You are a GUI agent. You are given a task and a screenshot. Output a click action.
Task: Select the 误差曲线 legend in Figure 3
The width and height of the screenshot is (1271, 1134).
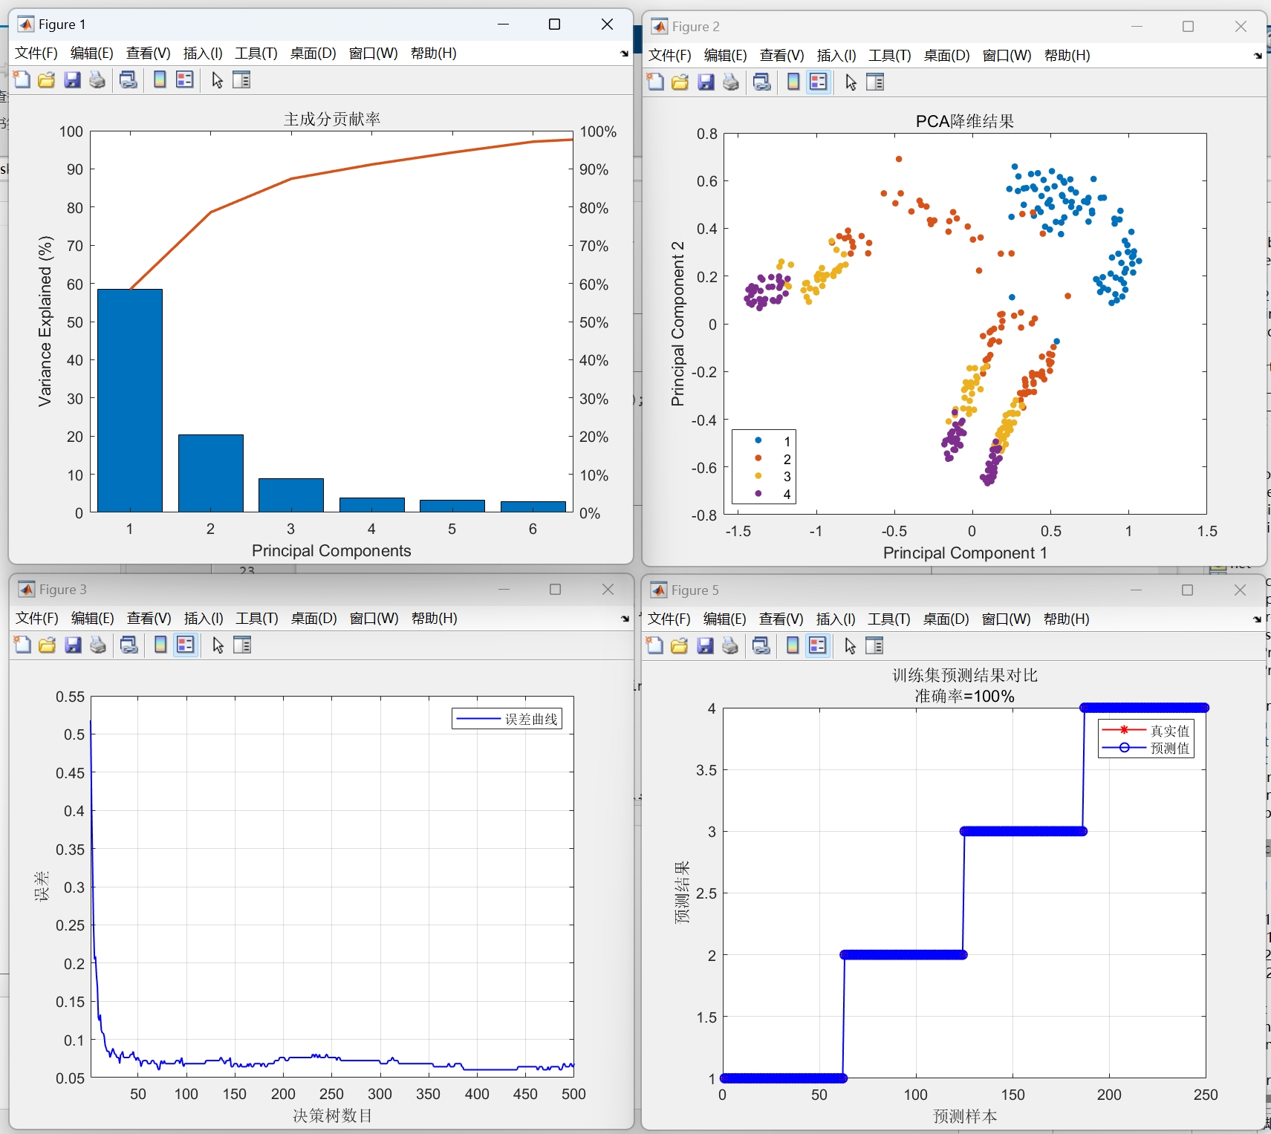click(507, 719)
